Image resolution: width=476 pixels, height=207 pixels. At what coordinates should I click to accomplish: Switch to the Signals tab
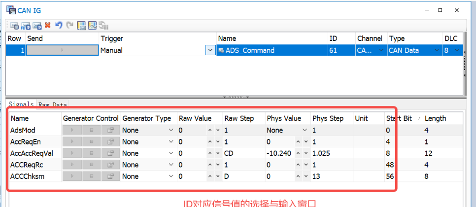pyautogui.click(x=21, y=104)
